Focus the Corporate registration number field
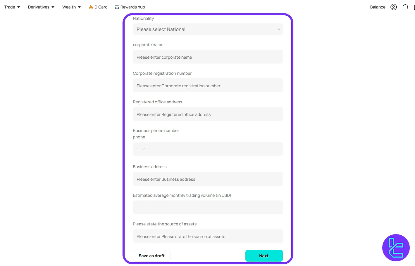Image resolution: width=415 pixels, height=266 pixels. coord(208,85)
